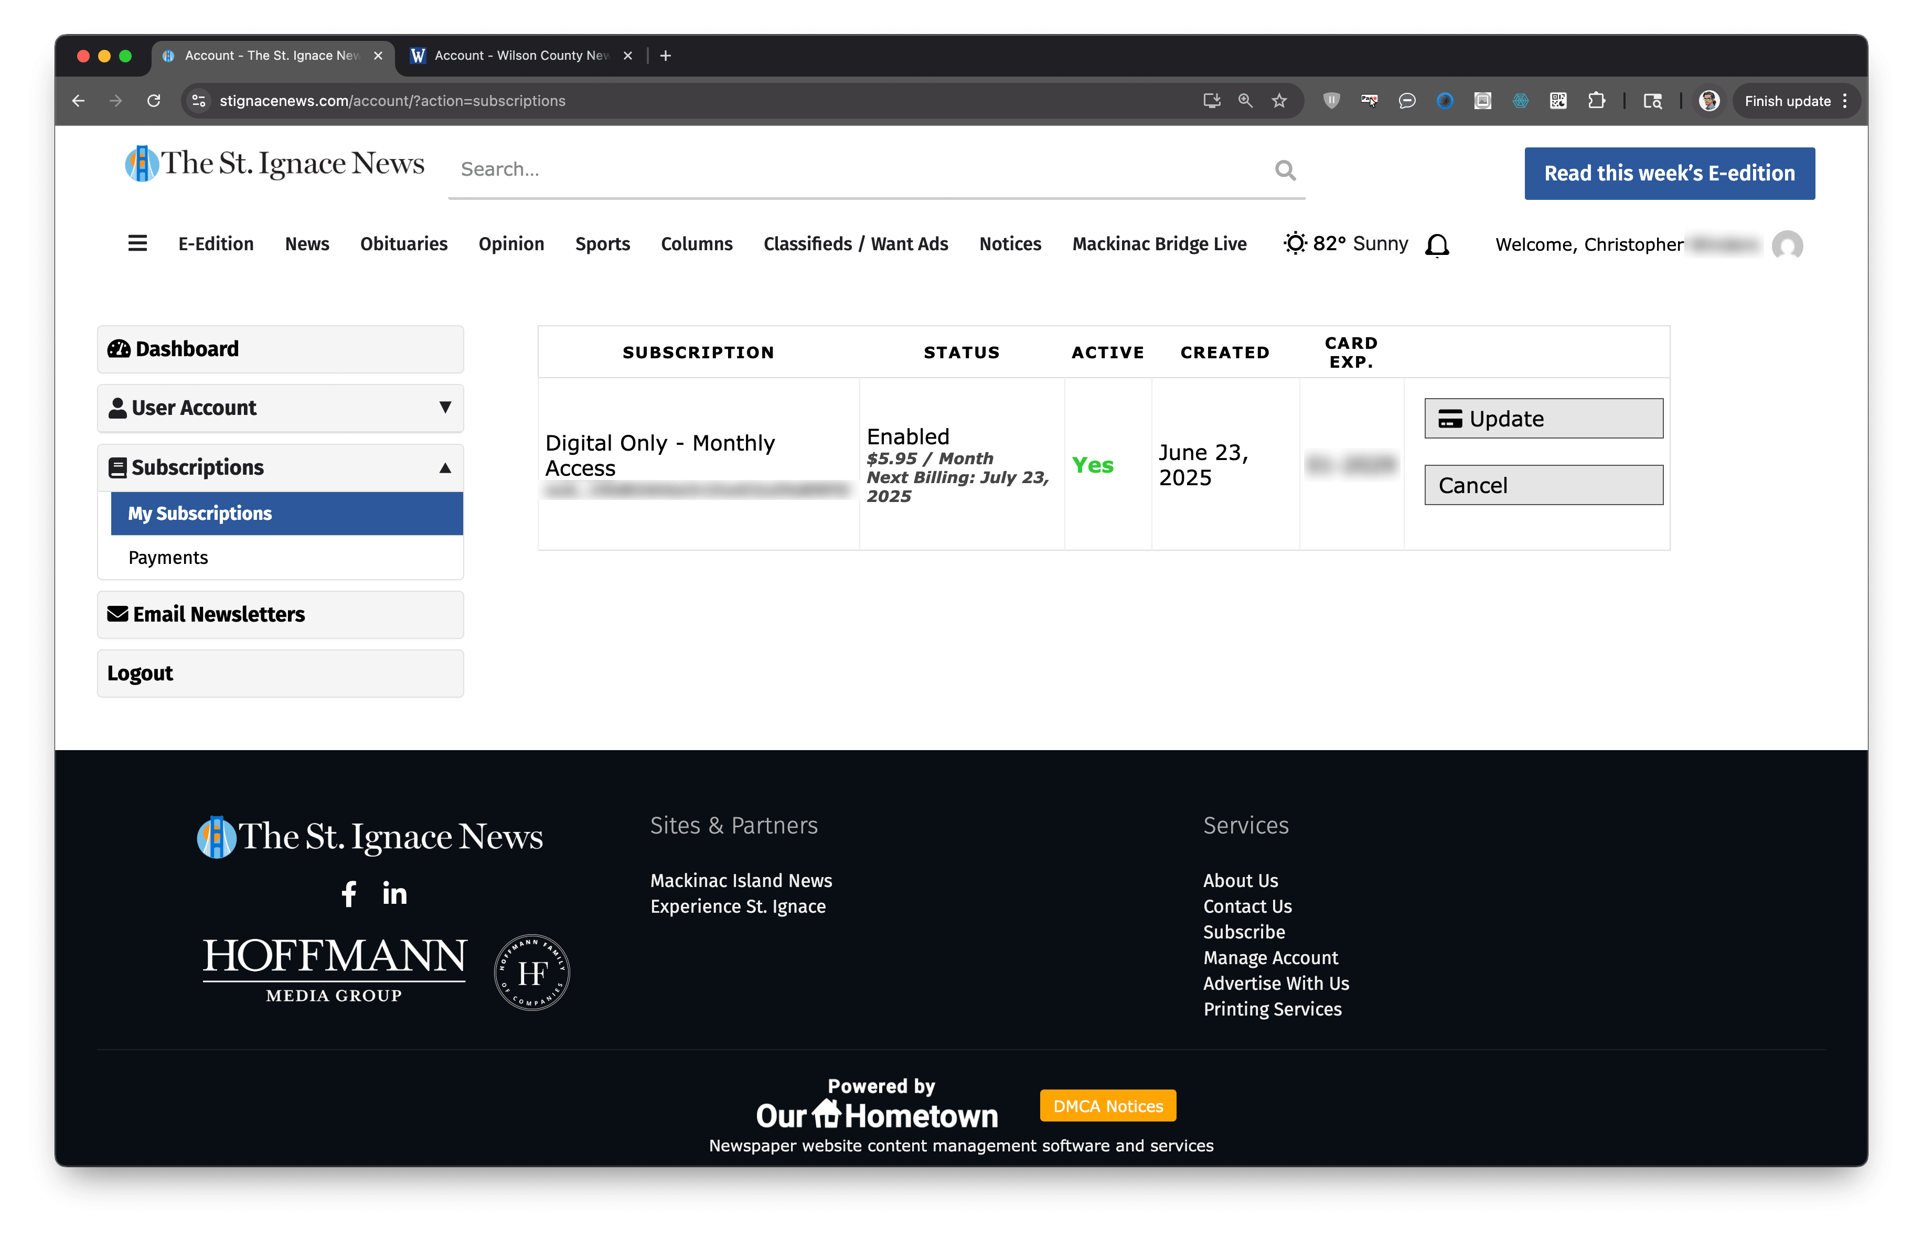The width and height of the screenshot is (1923, 1239).
Task: Collapse the Subscriptions section
Action: [x=280, y=467]
